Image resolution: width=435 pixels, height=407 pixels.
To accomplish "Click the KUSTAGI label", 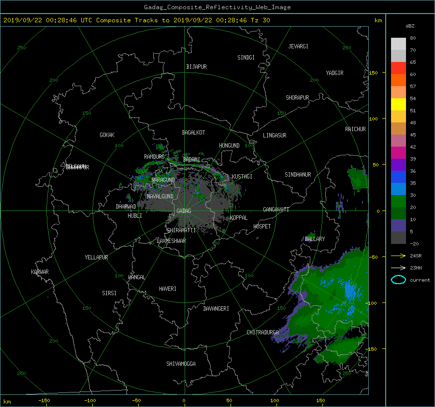I will pos(242,177).
